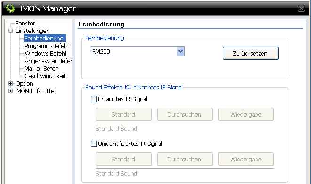Open the RM200 remote model dropdown
311x184 pixels.
pyautogui.click(x=181, y=51)
